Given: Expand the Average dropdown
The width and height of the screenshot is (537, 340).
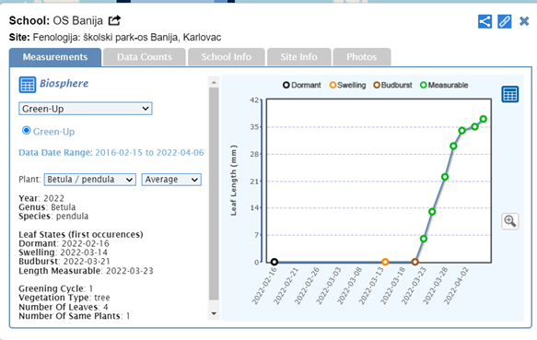Looking at the screenshot, I should click(171, 180).
